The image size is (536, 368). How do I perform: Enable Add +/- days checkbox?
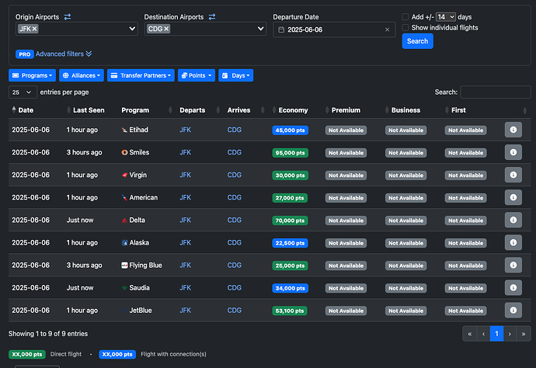[x=405, y=17]
